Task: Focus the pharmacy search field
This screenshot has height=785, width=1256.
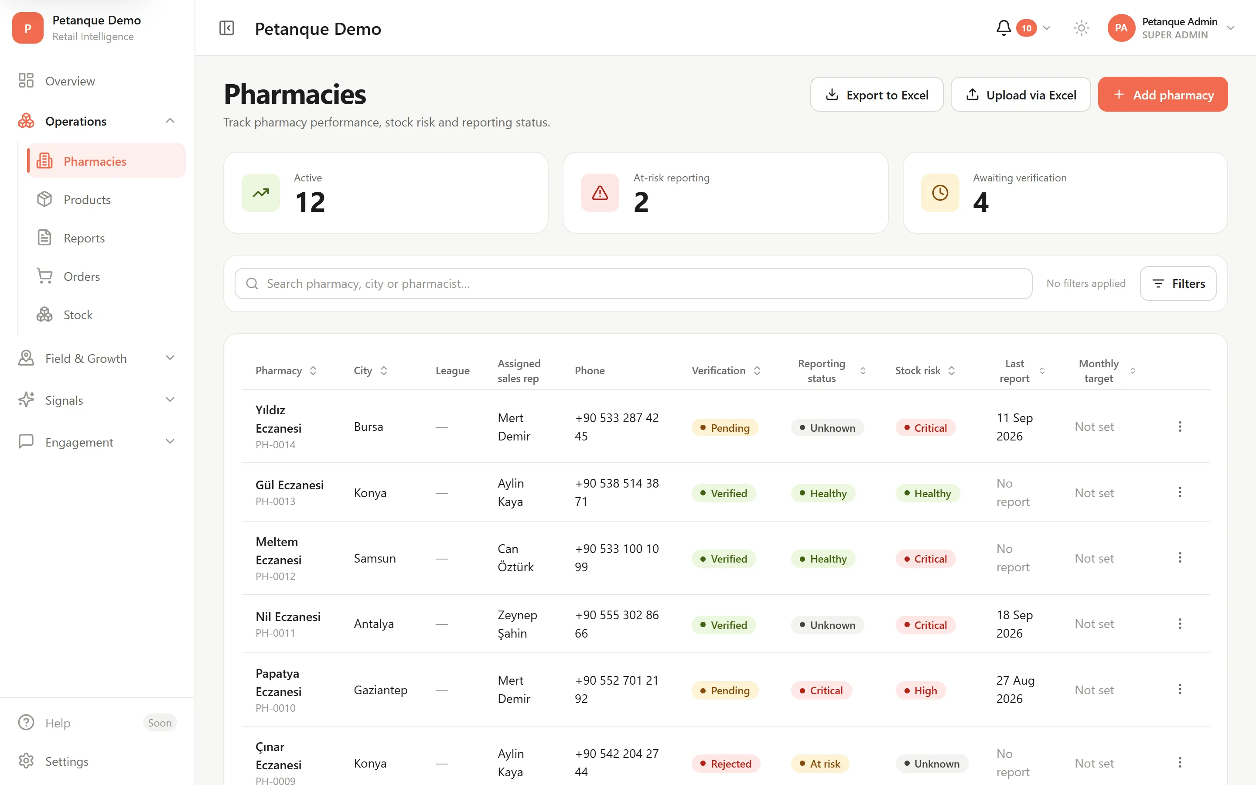Action: (633, 283)
